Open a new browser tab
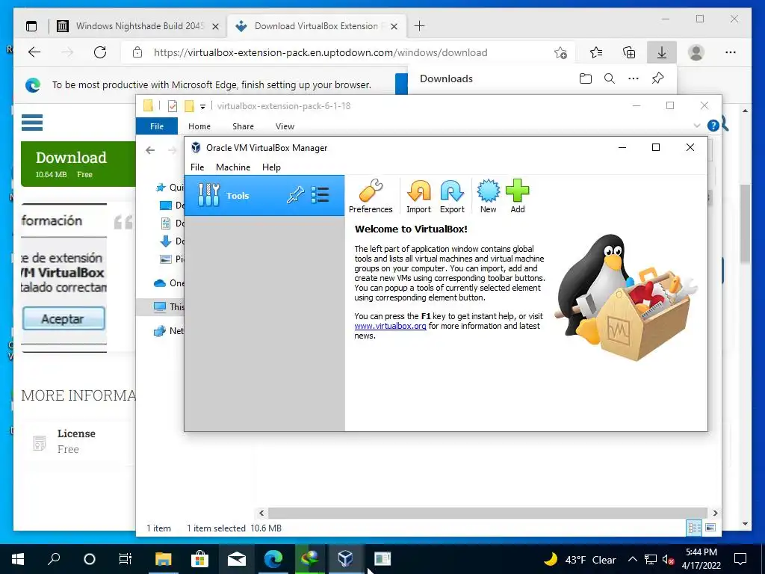The image size is (765, 574). 420,26
